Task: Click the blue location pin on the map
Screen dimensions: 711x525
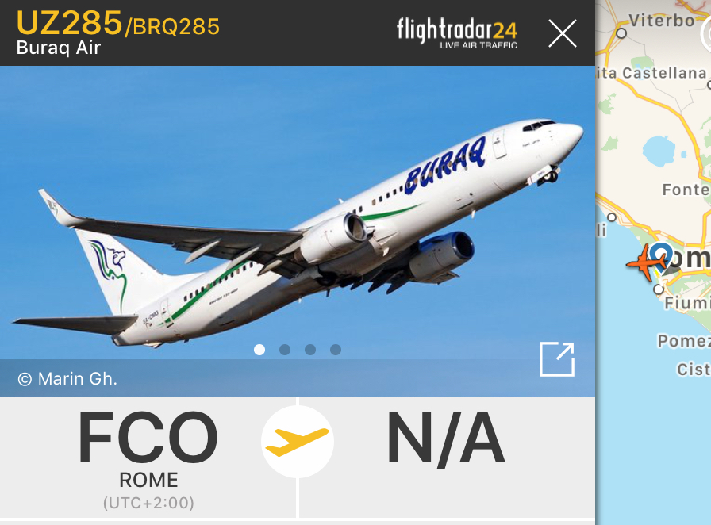Action: click(661, 256)
